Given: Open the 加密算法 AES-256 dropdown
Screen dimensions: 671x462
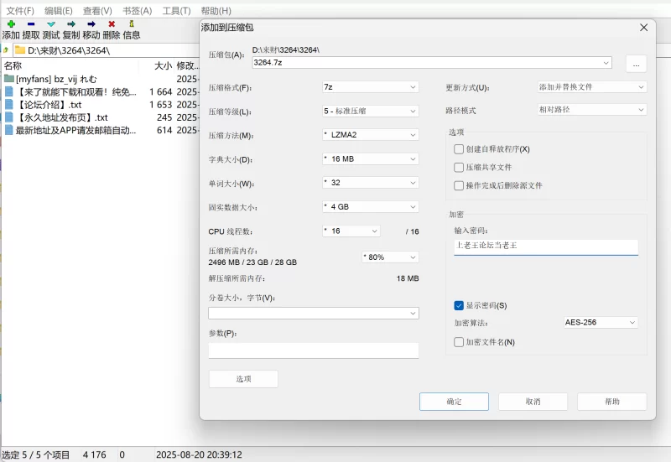Looking at the screenshot, I should 601,322.
